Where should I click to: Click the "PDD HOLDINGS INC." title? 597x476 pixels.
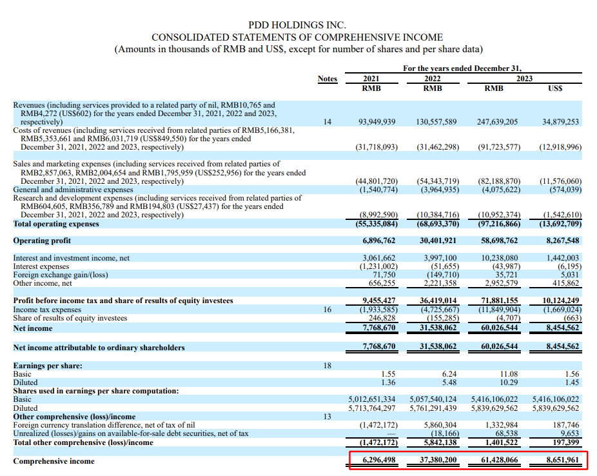tap(297, 25)
